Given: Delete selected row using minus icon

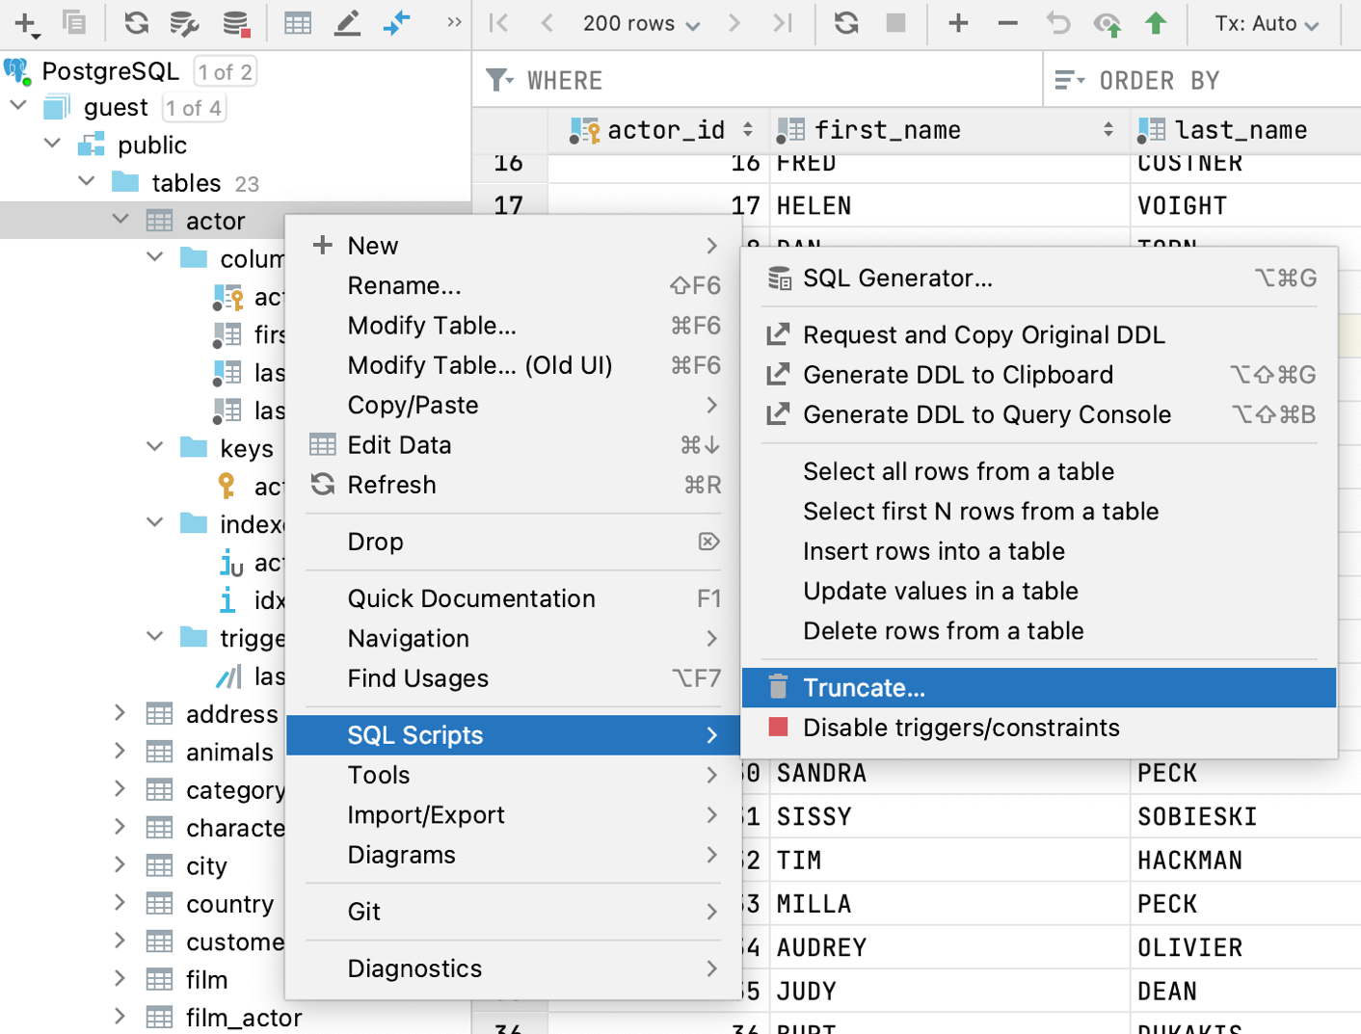Looking at the screenshot, I should (1006, 22).
